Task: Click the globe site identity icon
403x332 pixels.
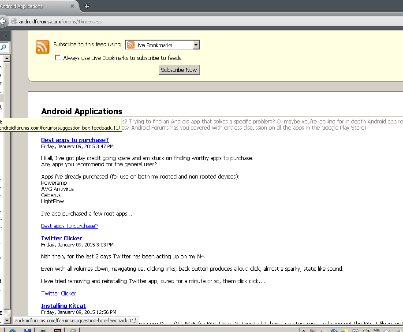Action: [14, 21]
